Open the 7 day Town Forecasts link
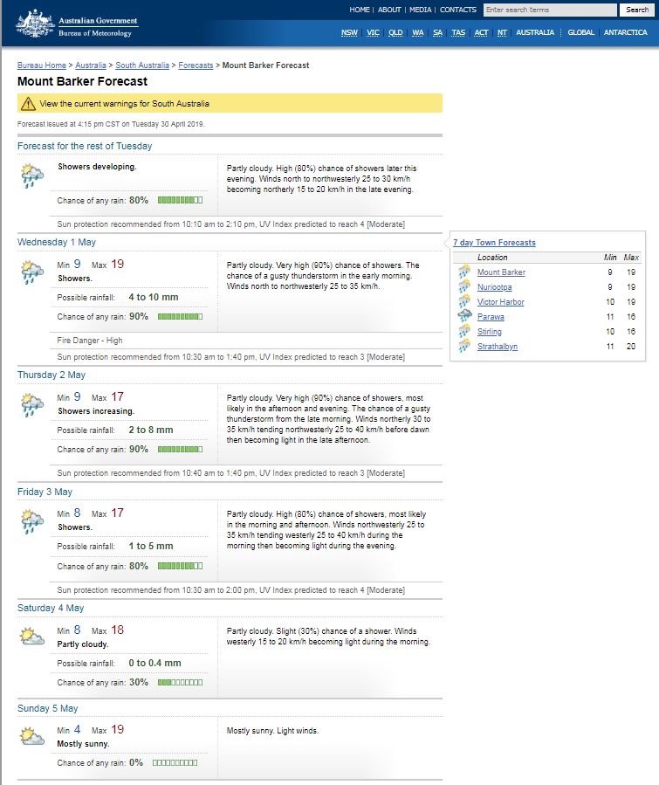Screen dimensions: 659x785 click(494, 243)
